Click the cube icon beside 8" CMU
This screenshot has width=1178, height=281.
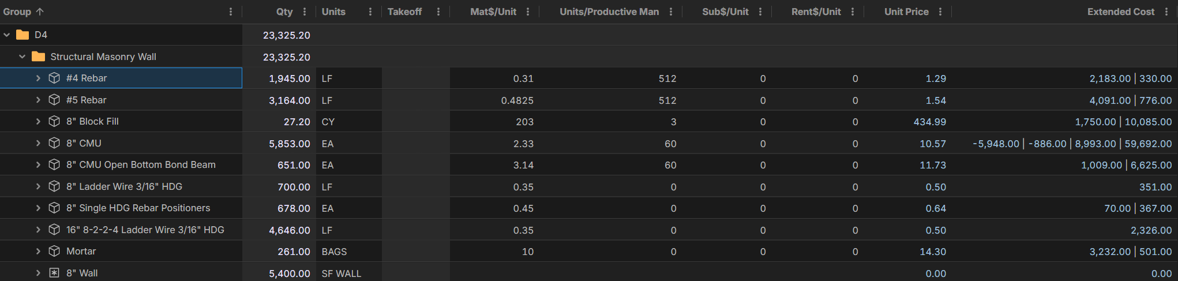[x=54, y=143]
